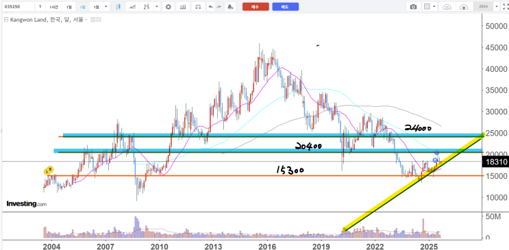The width and height of the screenshot is (509, 250).
Task: Open the dropdown arrow after Kangwon Land title
Action: tap(86, 20)
